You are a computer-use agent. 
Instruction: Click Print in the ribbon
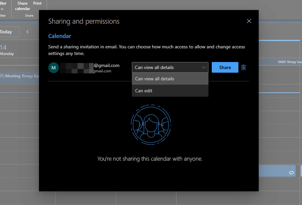(37, 3)
